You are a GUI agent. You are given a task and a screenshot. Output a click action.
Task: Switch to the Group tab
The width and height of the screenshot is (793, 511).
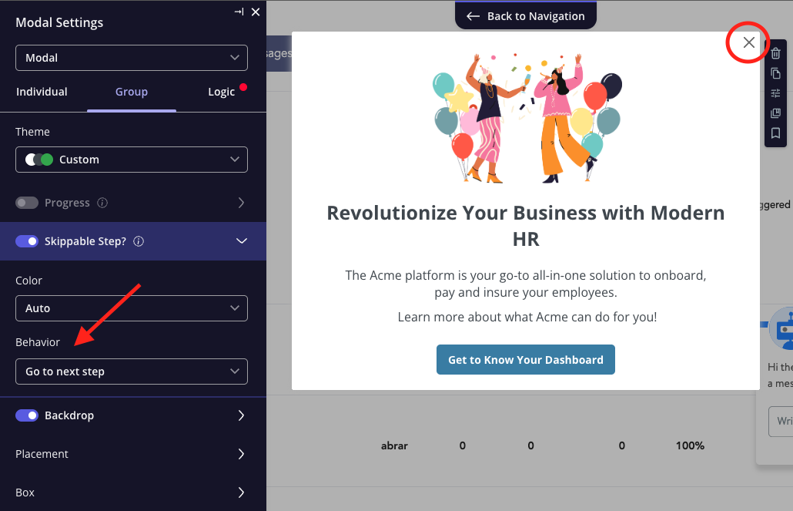132,92
